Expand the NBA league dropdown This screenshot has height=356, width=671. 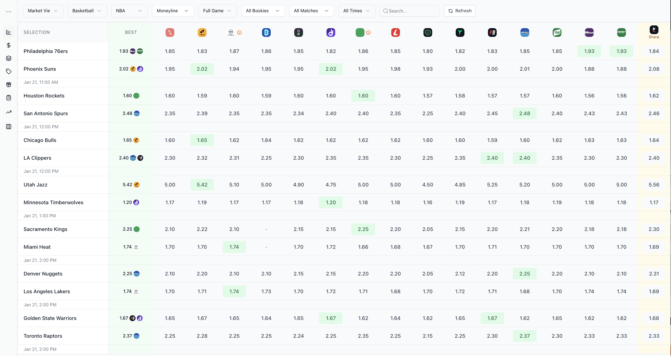(x=129, y=11)
